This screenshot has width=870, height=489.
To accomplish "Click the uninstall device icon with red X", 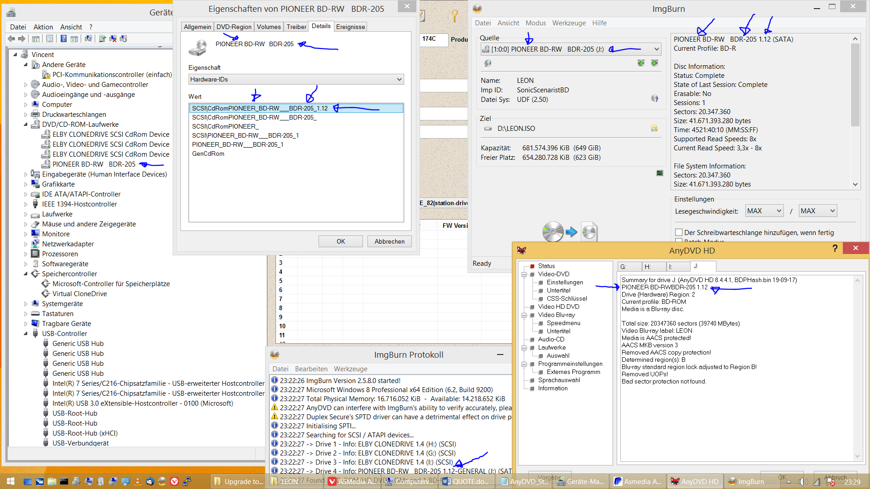I will (x=113, y=38).
